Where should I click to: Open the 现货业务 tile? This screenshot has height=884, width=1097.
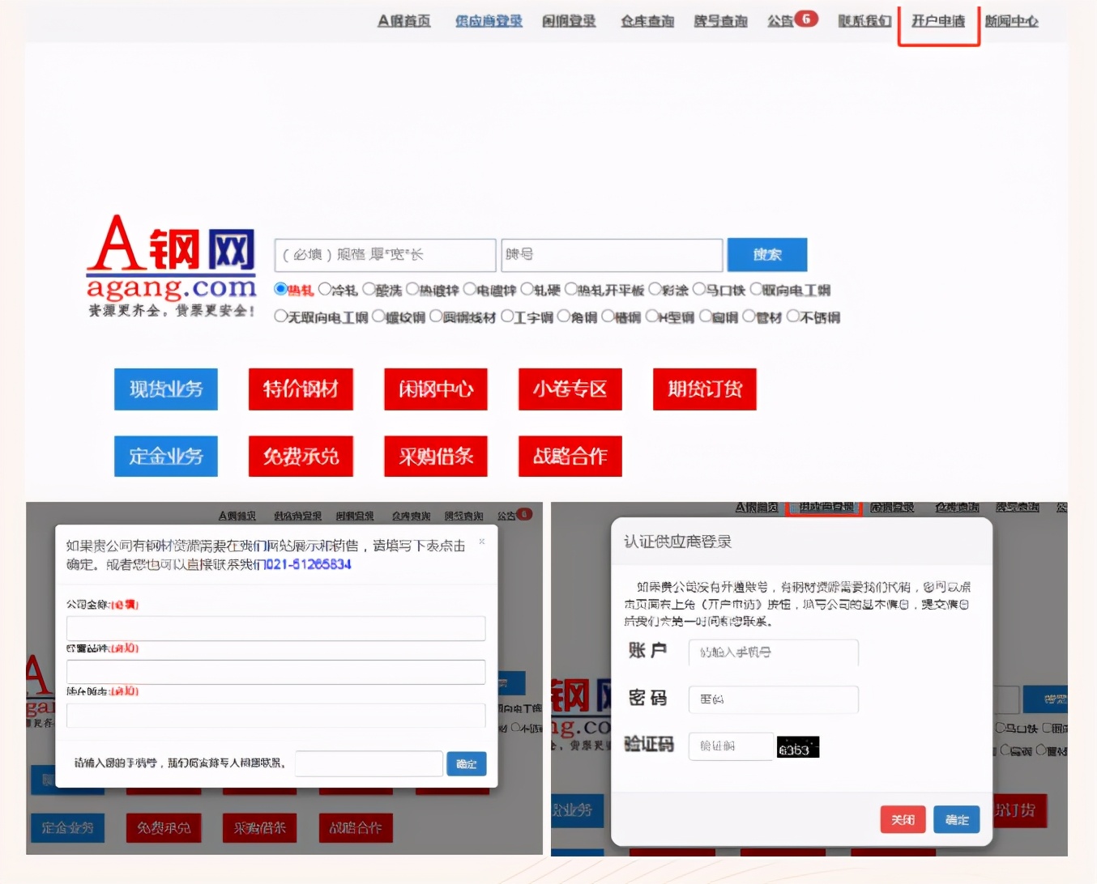[165, 389]
